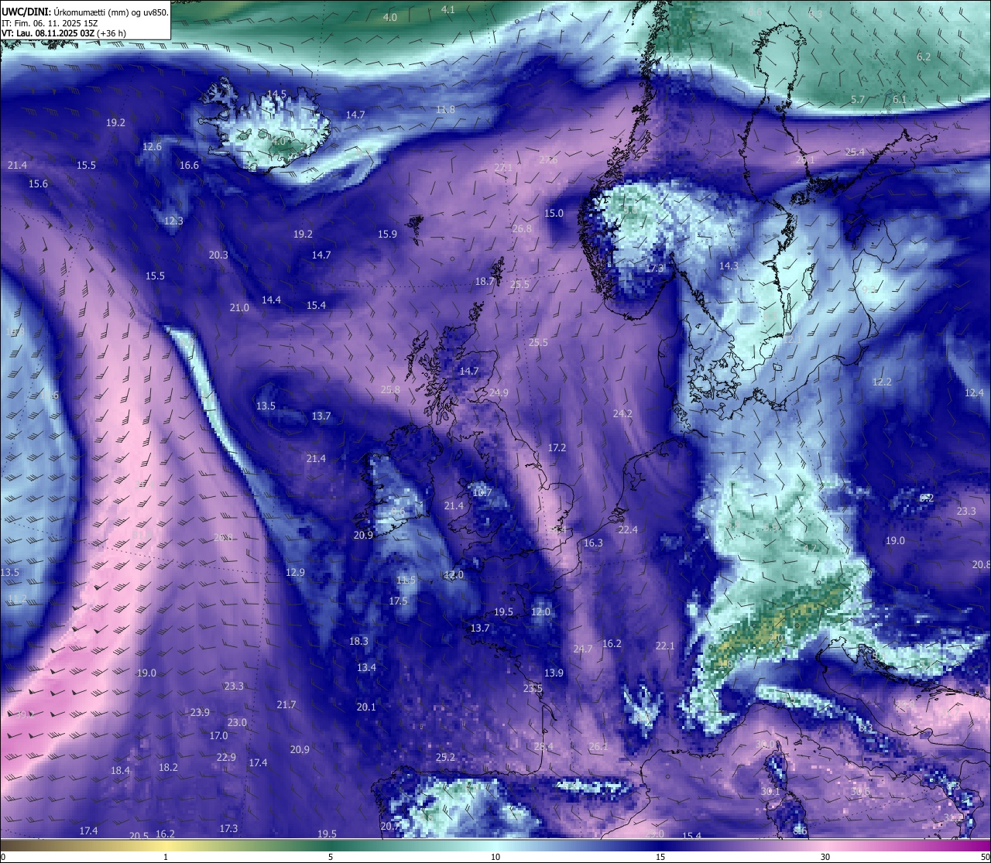
Task: Click the value 22.4 near the Netherlands
Action: point(628,529)
